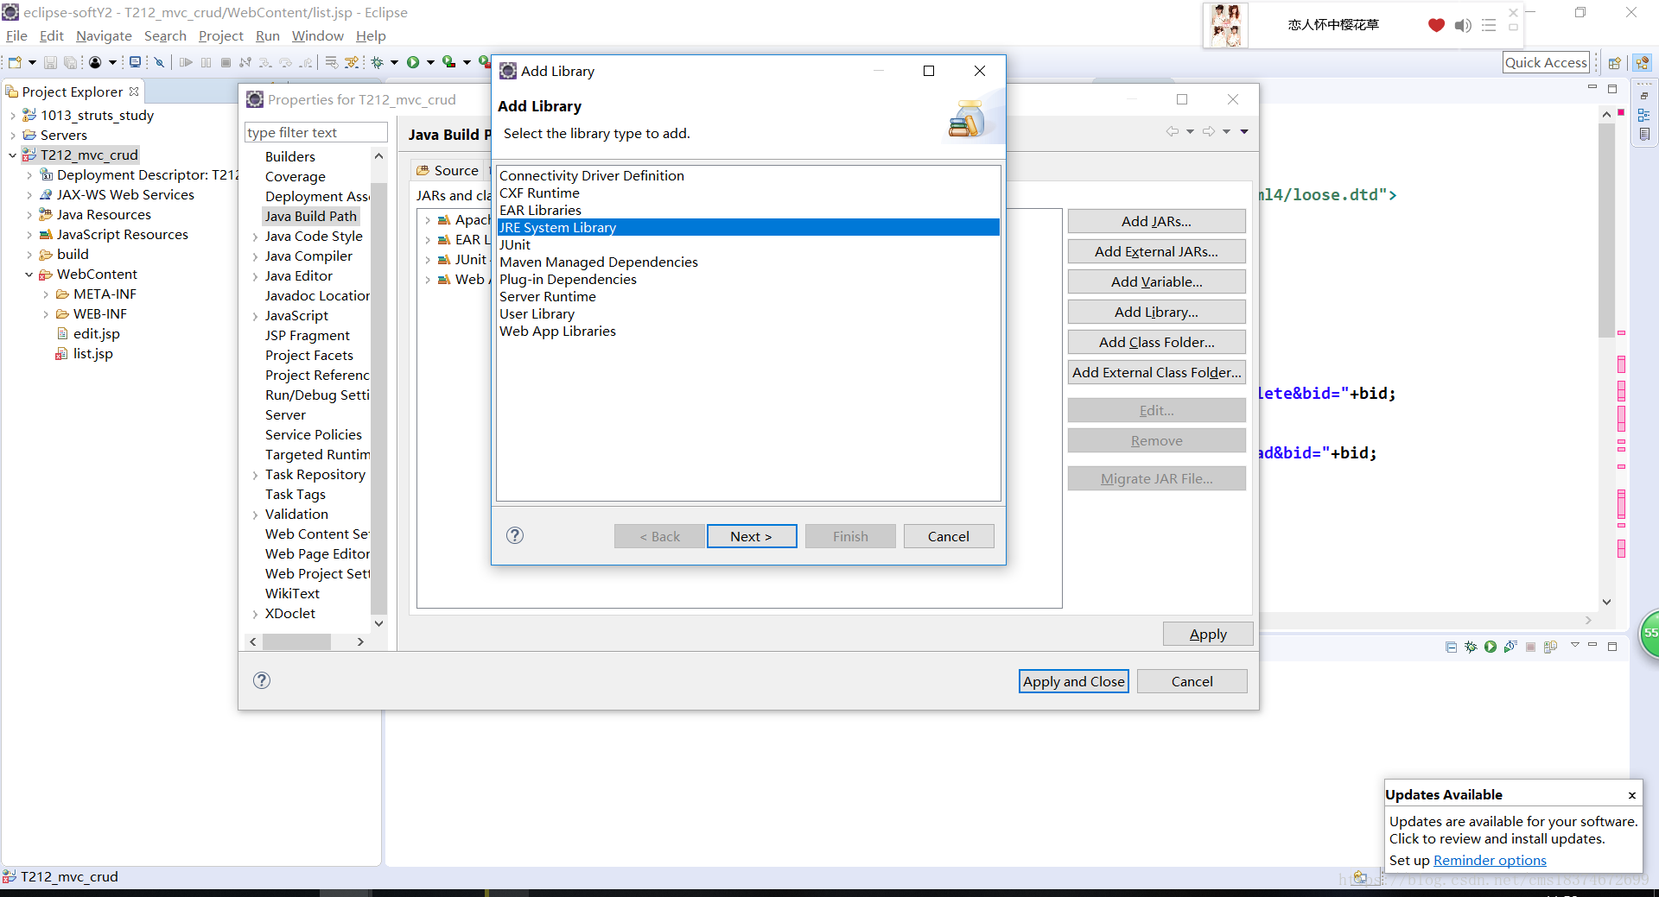This screenshot has height=897, width=1659.
Task: Click the Open Perspective icon
Action: tap(1614, 62)
